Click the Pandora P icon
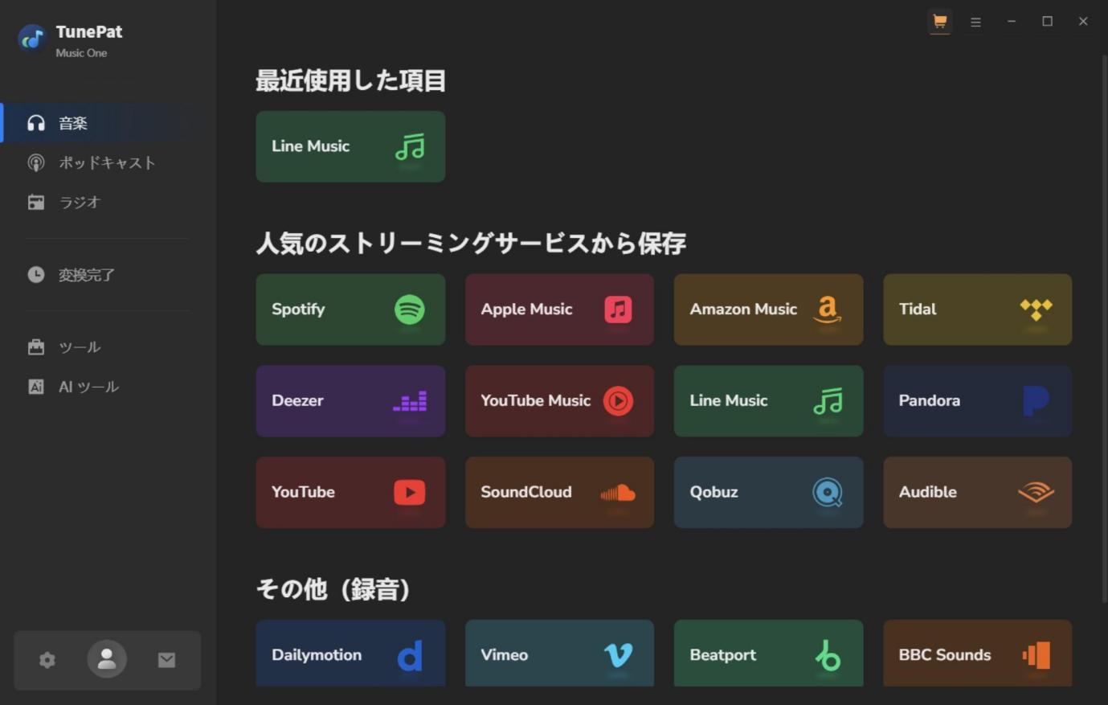Image resolution: width=1108 pixels, height=705 pixels. tap(1036, 400)
